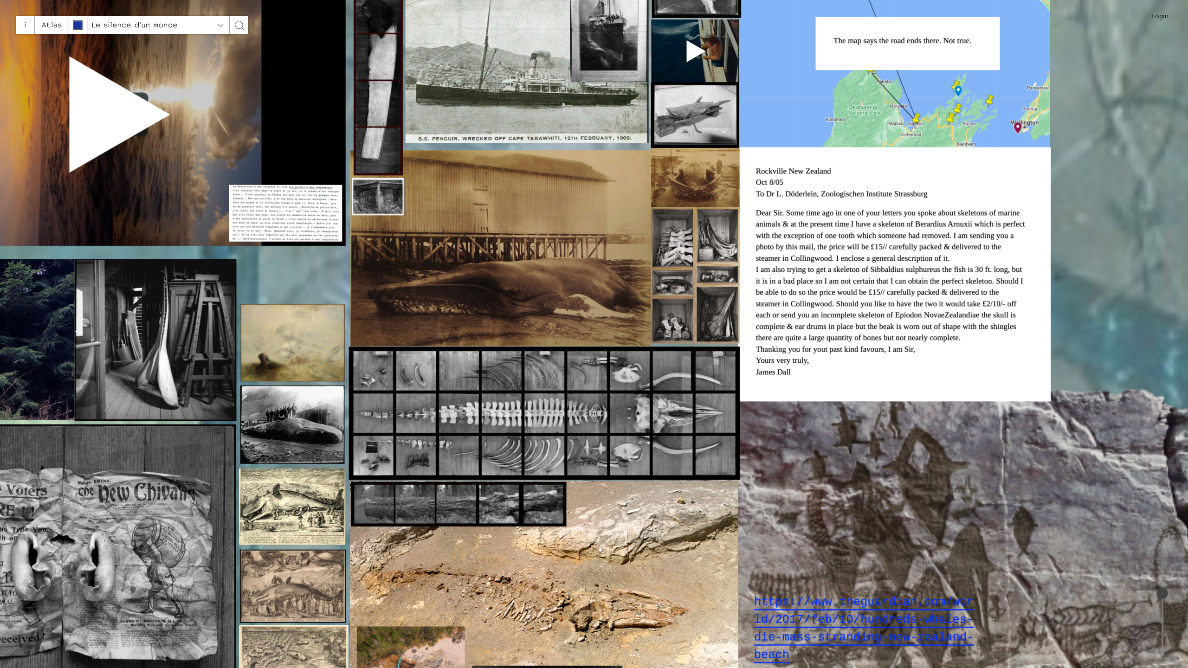This screenshot has height=668, width=1188.
Task: Open the Atlas menu item
Action: [52, 25]
